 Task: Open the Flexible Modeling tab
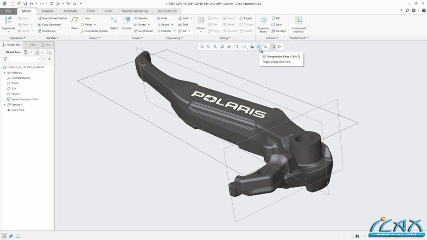[x=135, y=11]
